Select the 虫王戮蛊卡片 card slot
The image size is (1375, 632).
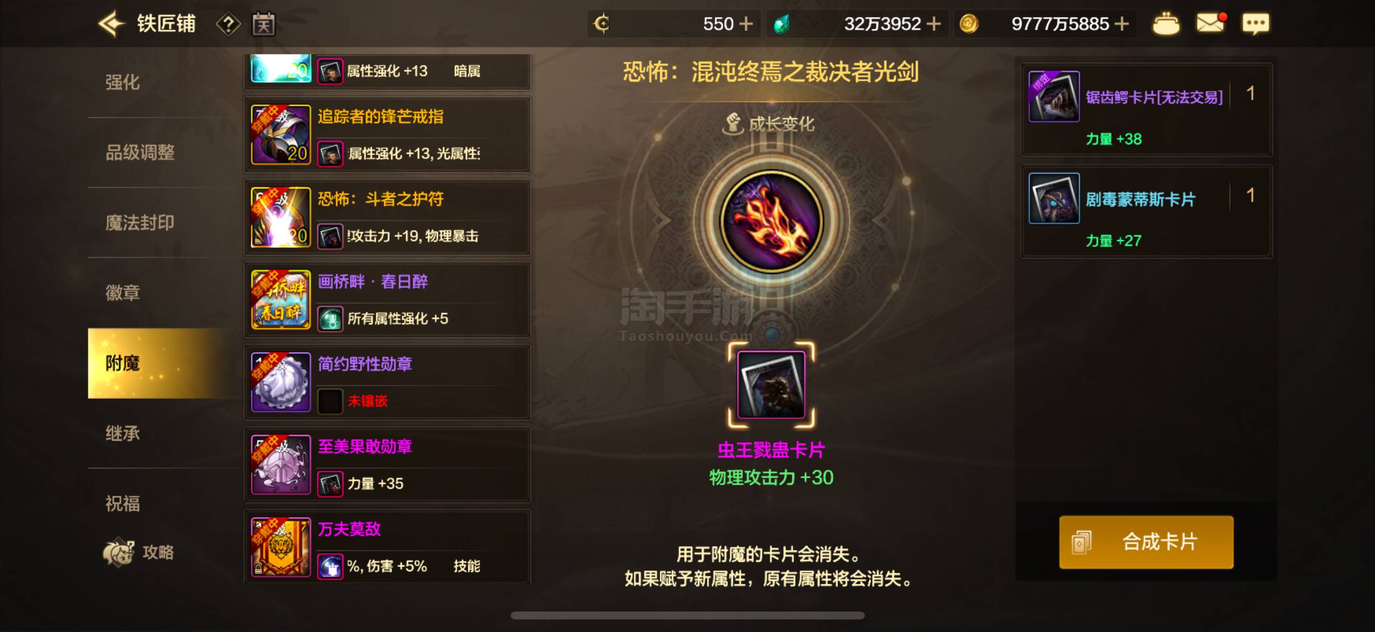point(771,385)
